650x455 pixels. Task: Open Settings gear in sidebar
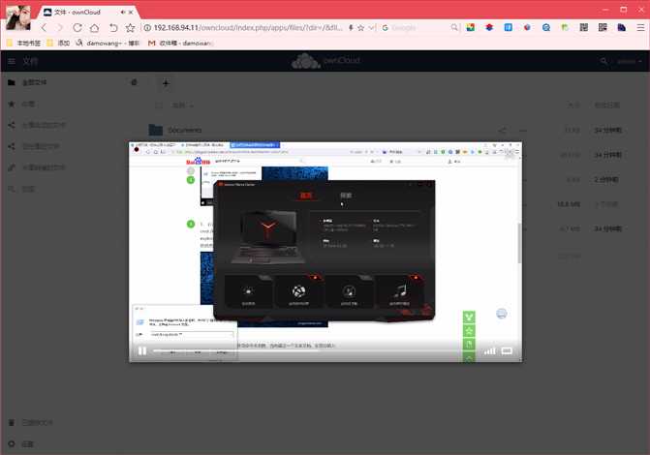(x=20, y=444)
